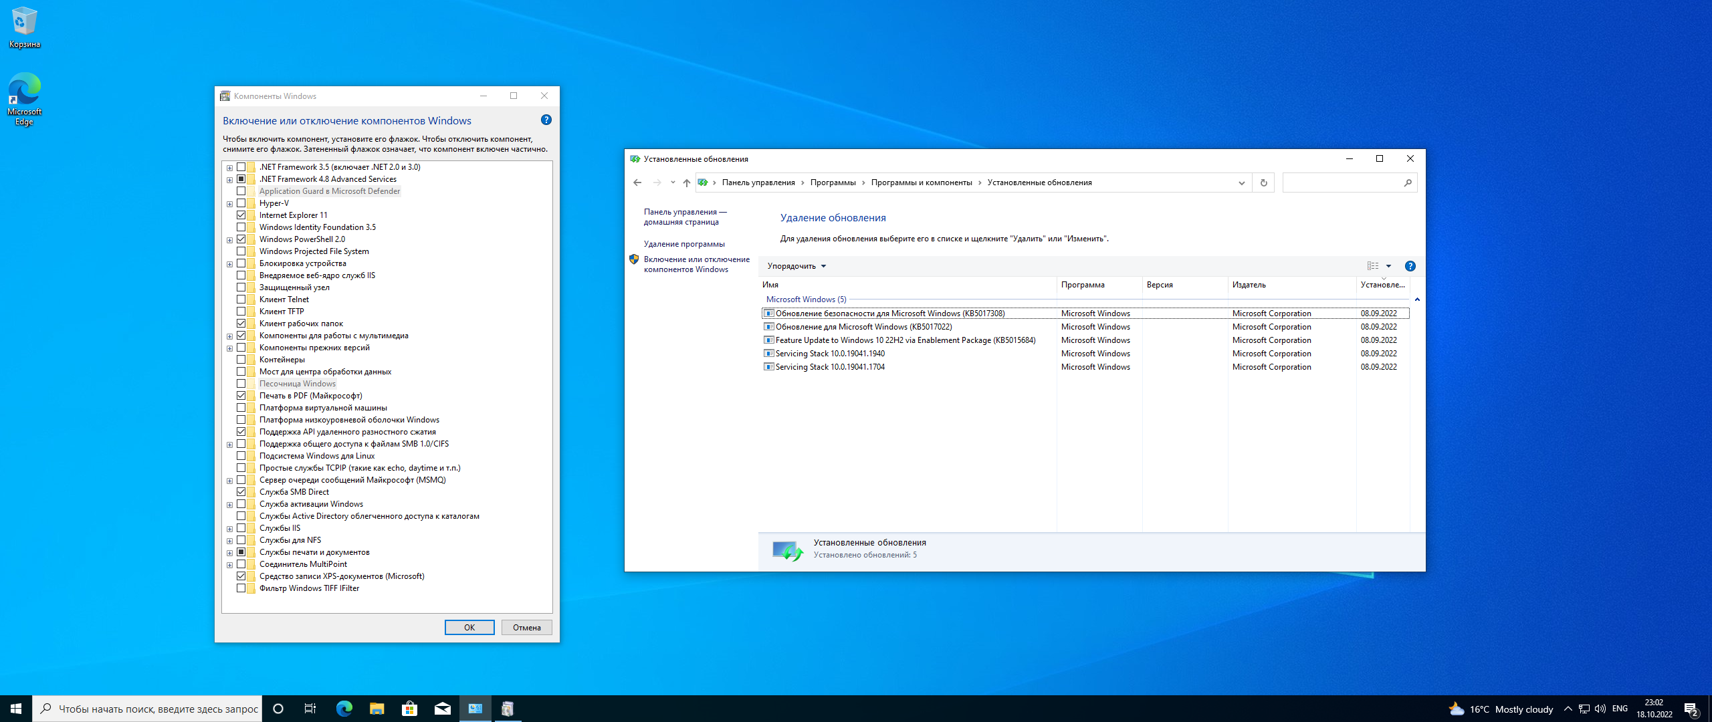1712x722 pixels.
Task: Open Task View on the taskbar
Action: (x=310, y=709)
